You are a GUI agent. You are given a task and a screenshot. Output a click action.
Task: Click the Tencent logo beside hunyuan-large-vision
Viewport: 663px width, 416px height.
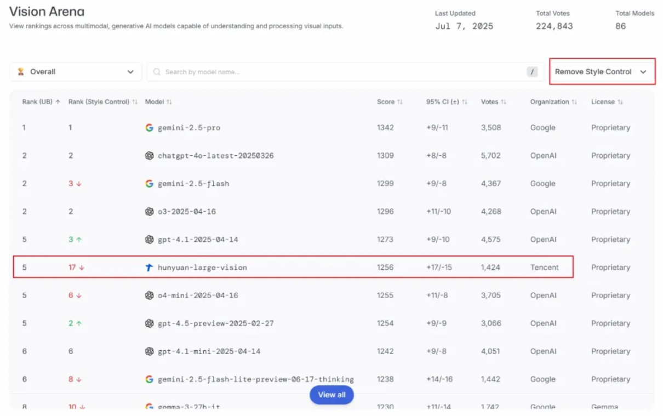pos(149,267)
